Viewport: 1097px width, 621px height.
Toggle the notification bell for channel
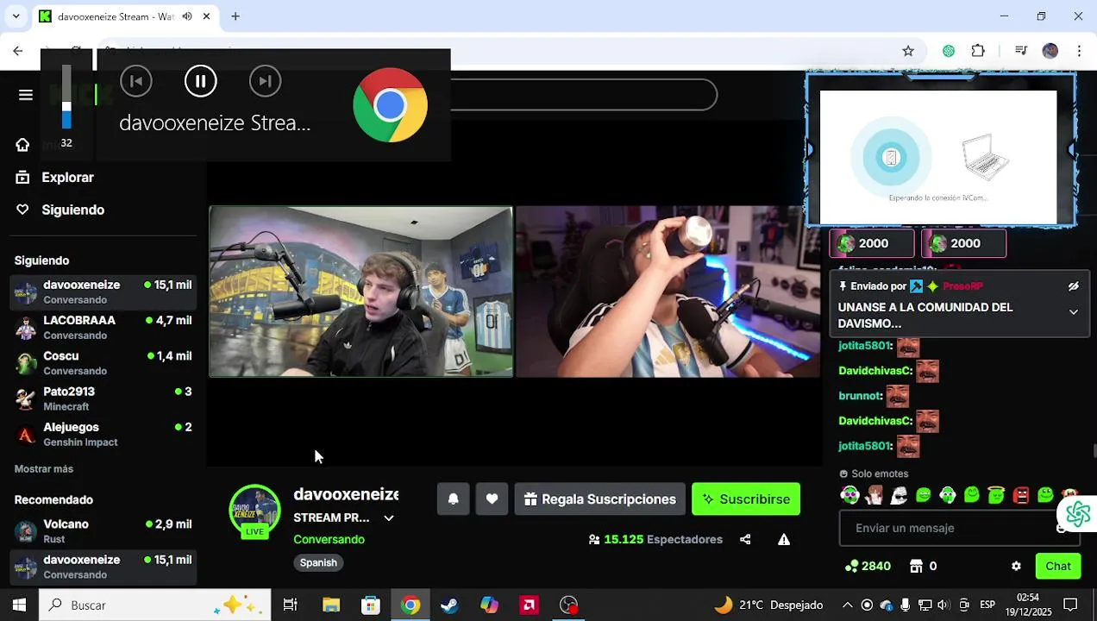tap(453, 499)
